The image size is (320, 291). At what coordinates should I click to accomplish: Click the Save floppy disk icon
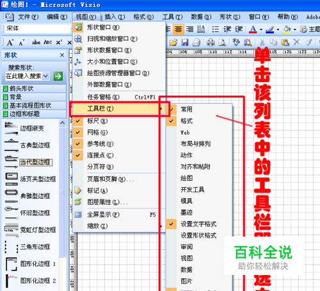[x=185, y=42]
